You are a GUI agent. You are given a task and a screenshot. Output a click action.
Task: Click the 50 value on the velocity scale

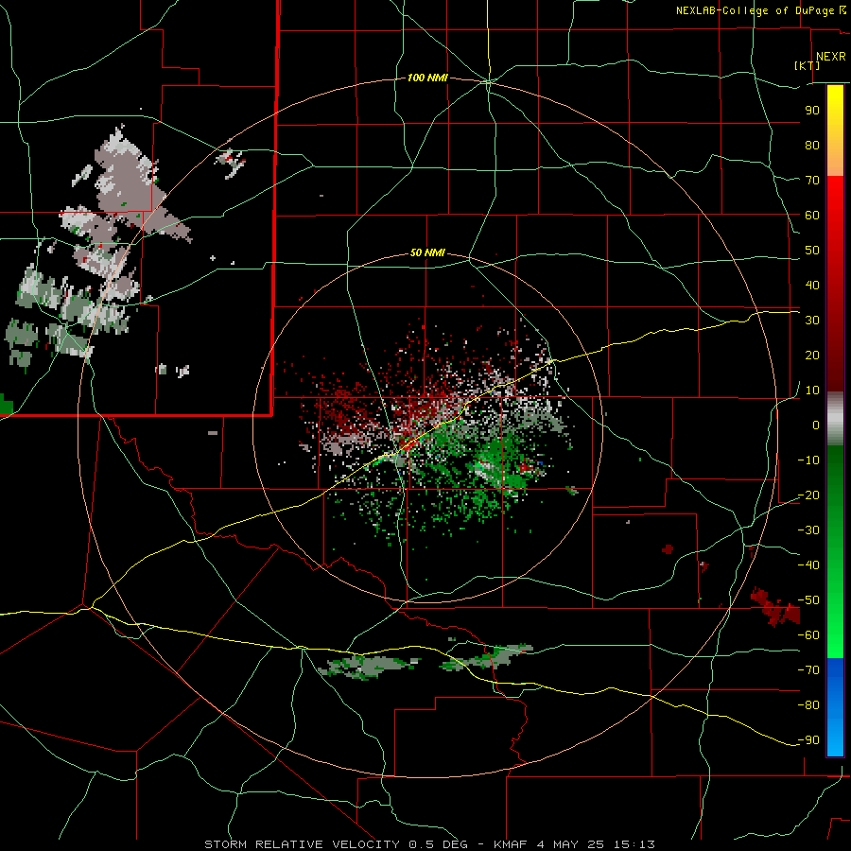coord(812,251)
